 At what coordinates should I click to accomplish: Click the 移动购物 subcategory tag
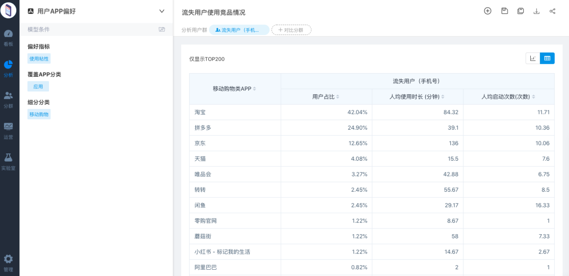(39, 114)
